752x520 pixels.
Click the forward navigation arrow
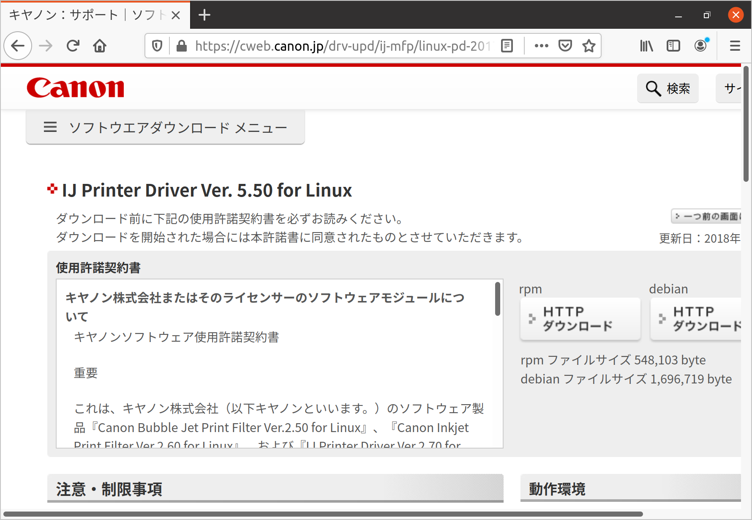coord(46,46)
